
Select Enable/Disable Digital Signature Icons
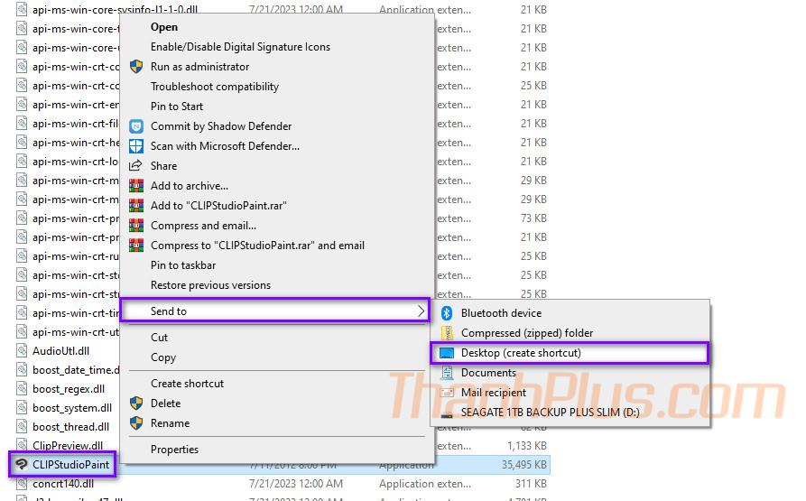pos(240,47)
